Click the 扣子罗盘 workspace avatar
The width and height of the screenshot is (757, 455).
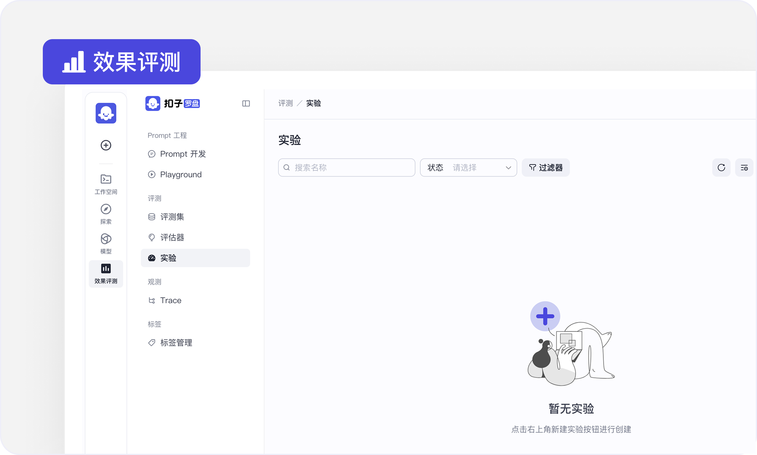(x=153, y=103)
